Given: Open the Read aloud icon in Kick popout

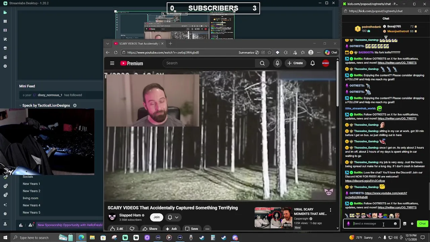Looking at the screenshot, I should (x=426, y=11).
